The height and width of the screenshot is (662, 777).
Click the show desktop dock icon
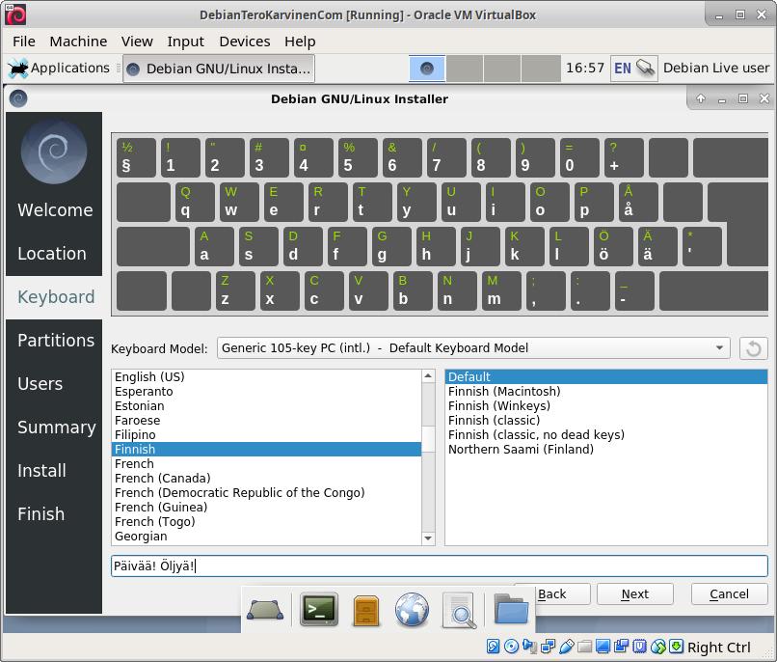[x=265, y=610]
